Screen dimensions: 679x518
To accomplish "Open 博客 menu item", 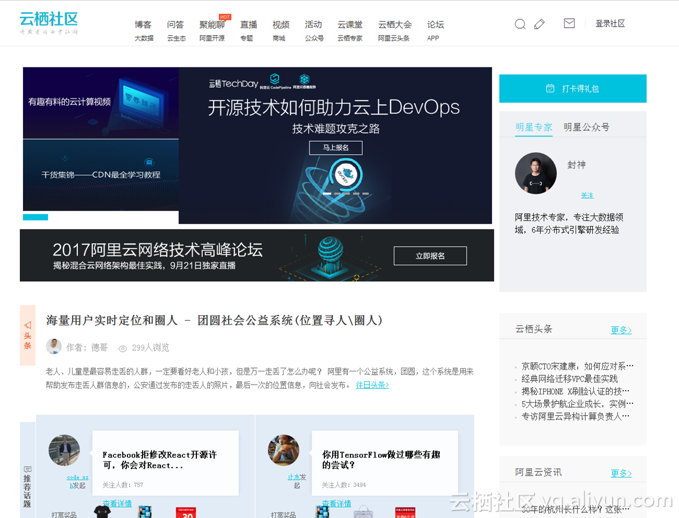I will point(143,25).
